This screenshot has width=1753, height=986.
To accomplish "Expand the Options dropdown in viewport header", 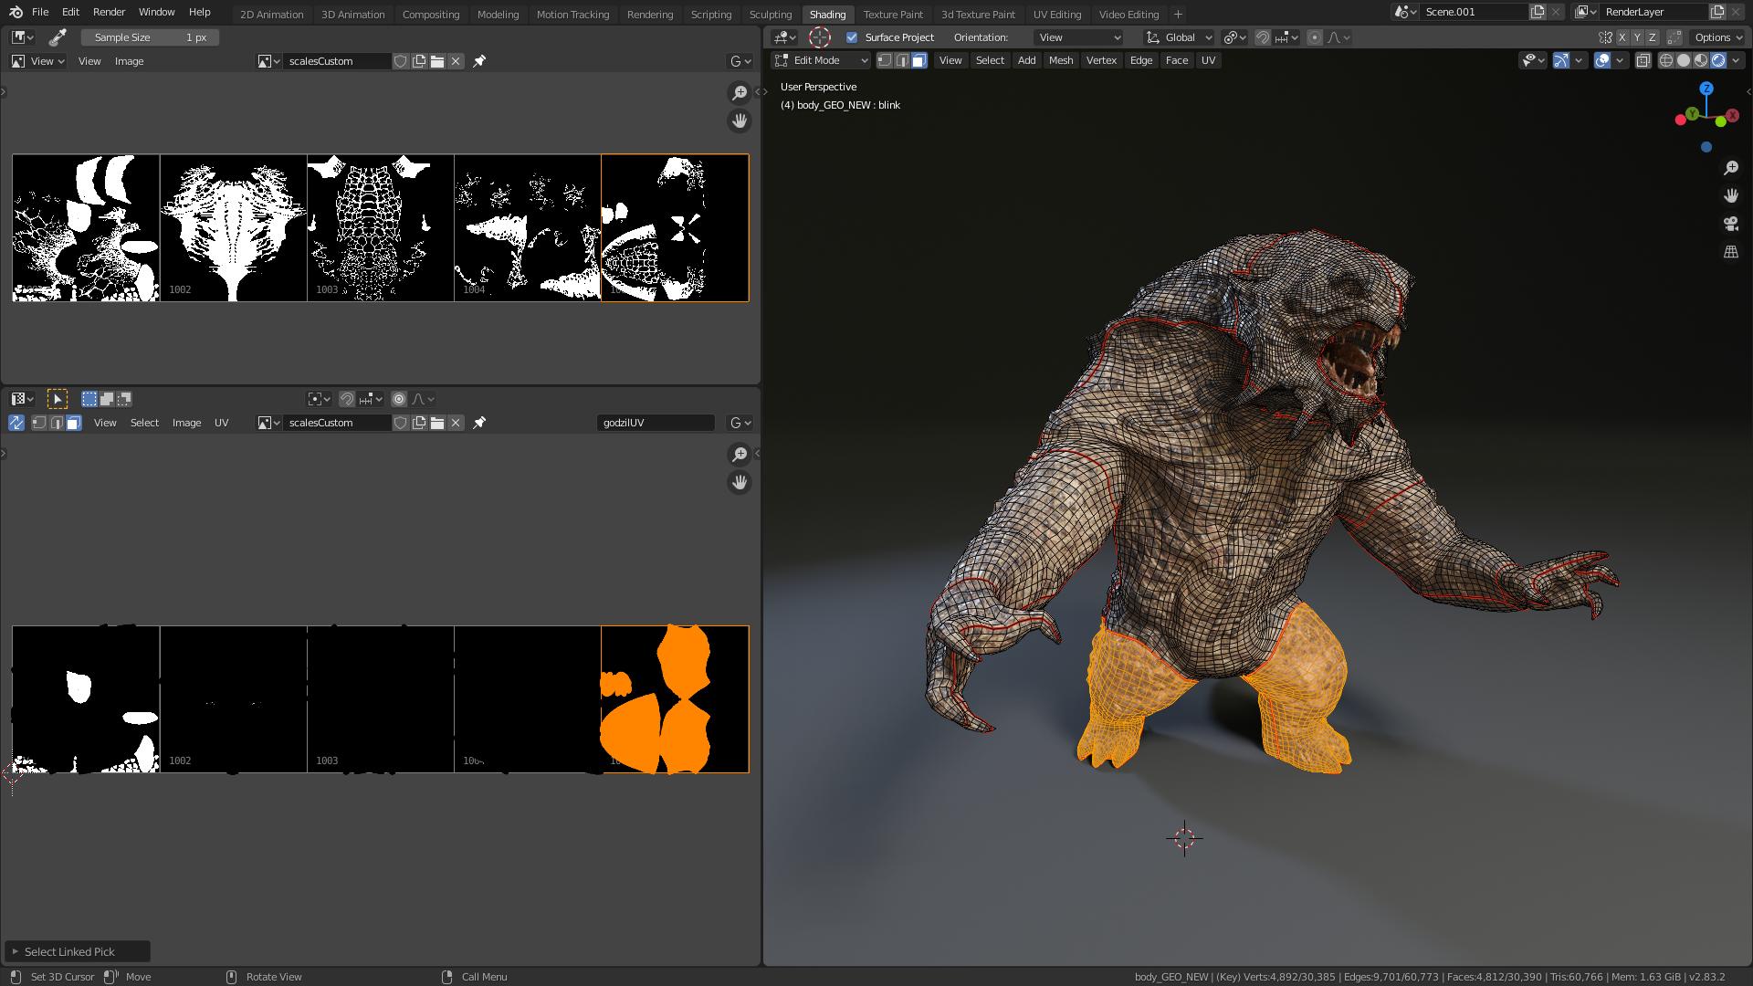I will [1717, 37].
